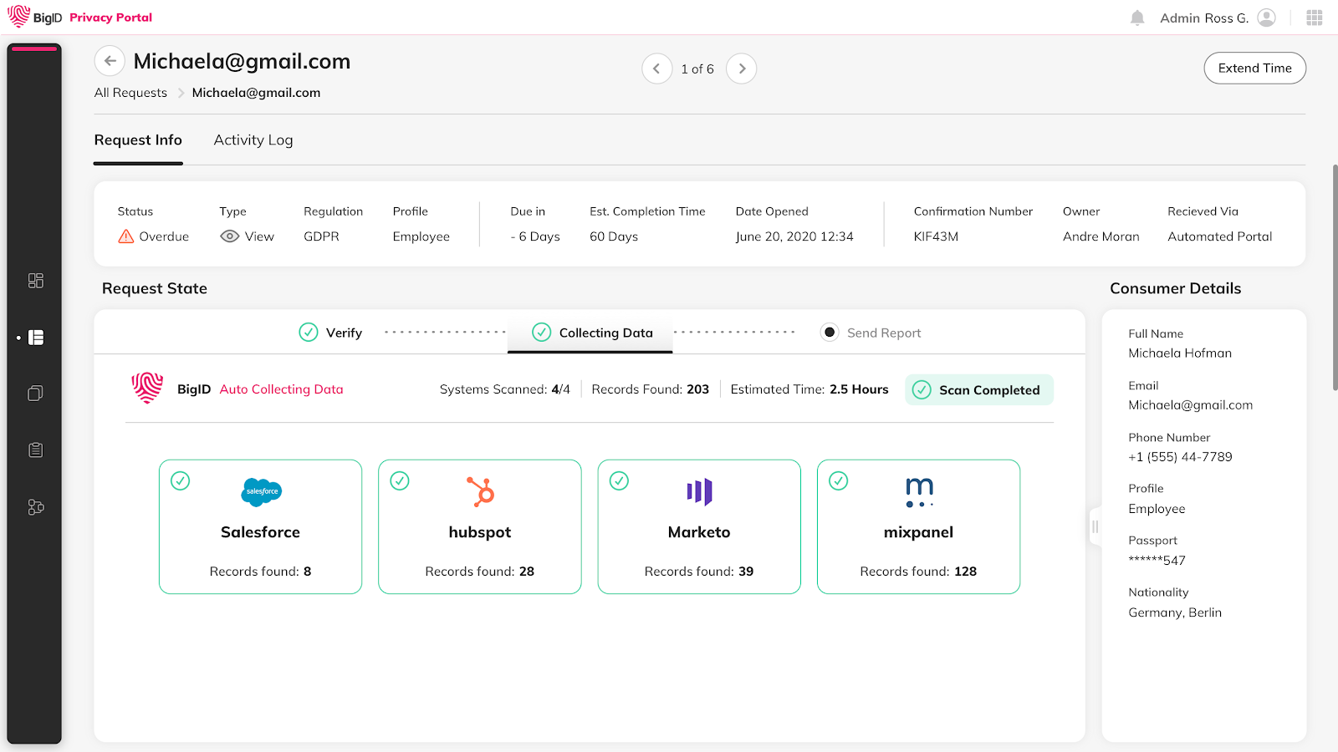
Task: Click the Auto Collecting Data link
Action: click(x=282, y=389)
